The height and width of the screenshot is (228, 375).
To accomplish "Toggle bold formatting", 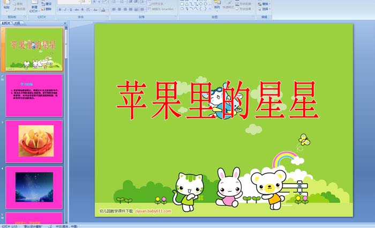I will pos(60,10).
